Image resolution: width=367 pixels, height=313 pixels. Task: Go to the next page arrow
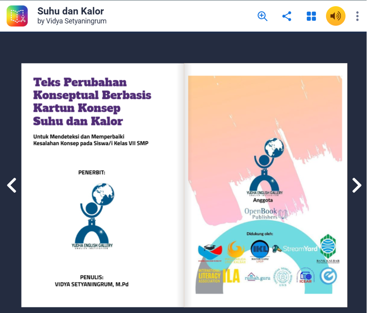point(357,185)
